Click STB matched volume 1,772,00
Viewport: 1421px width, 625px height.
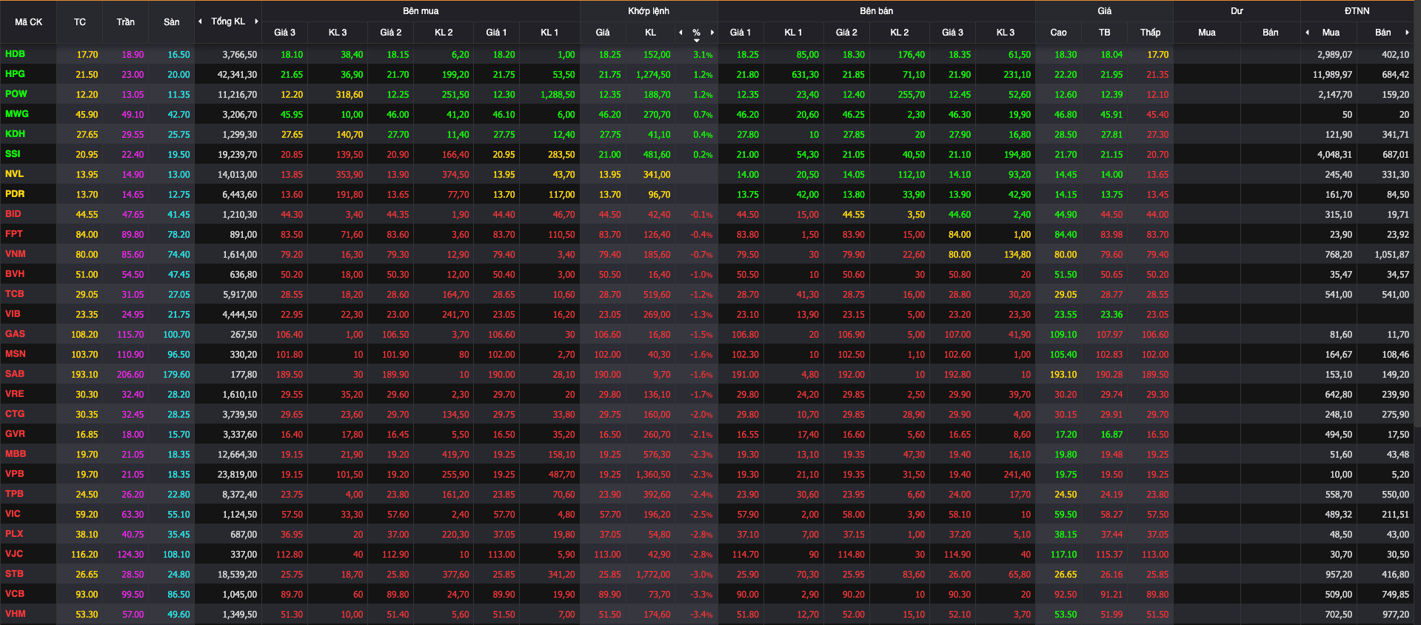point(653,575)
